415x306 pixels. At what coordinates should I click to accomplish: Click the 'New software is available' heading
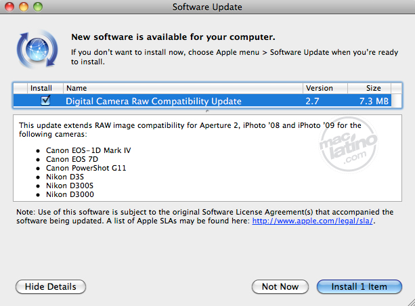pos(173,37)
